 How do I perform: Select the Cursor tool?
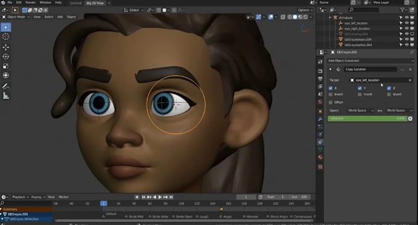[x=6, y=37]
